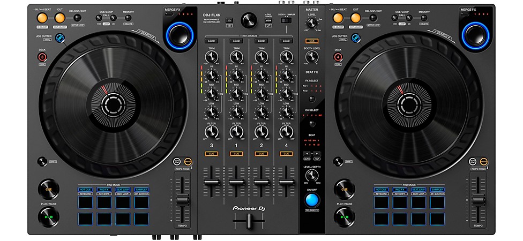Switch to DECK 3 on the left side
The width and height of the screenshot is (523, 241).
[42, 57]
